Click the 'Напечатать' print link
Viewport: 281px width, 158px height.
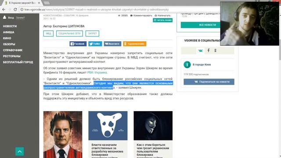(162, 16)
